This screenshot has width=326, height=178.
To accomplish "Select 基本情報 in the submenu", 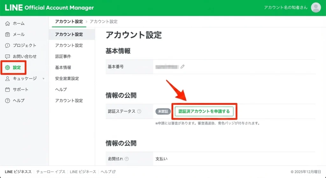I will [63, 68].
